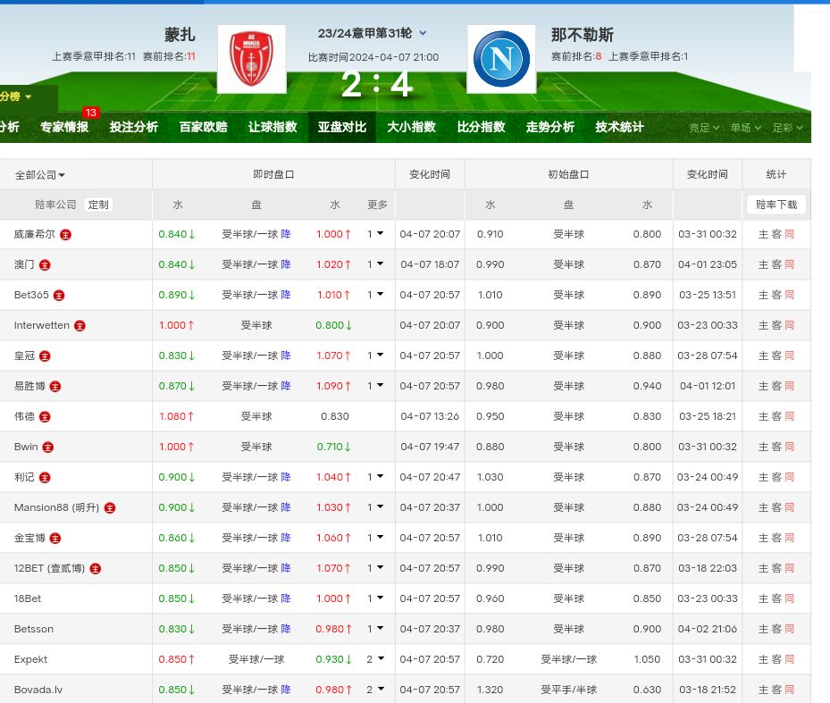Click the red 主 badge beside Bwin

(x=48, y=447)
